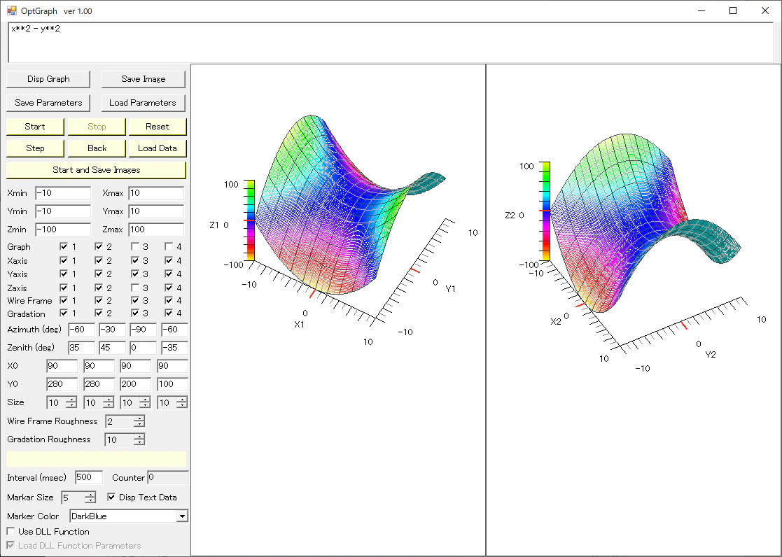Open the Marker Color dropdown
Image resolution: width=782 pixels, height=557 pixels.
pos(183,516)
